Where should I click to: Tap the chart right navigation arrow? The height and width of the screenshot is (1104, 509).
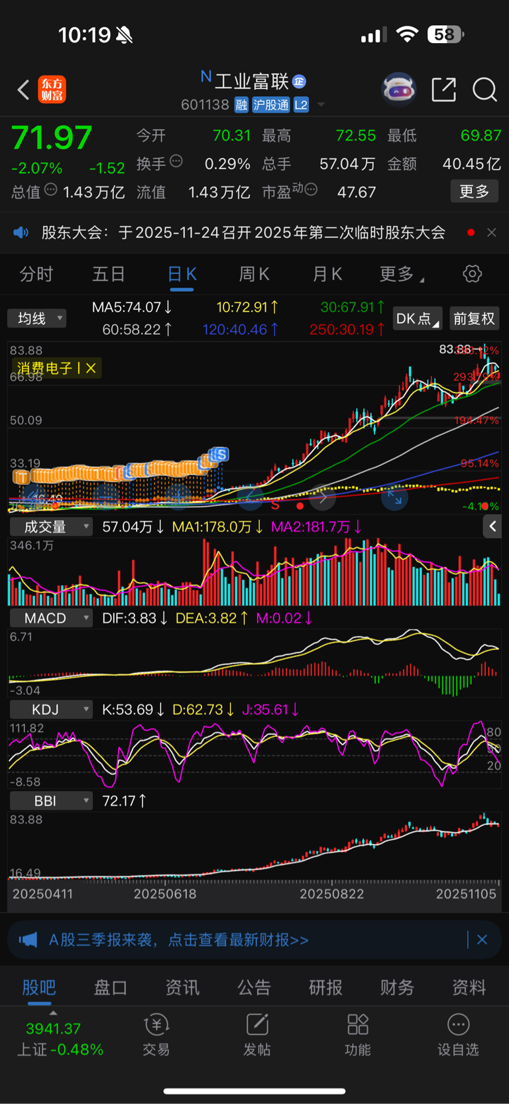[323, 497]
